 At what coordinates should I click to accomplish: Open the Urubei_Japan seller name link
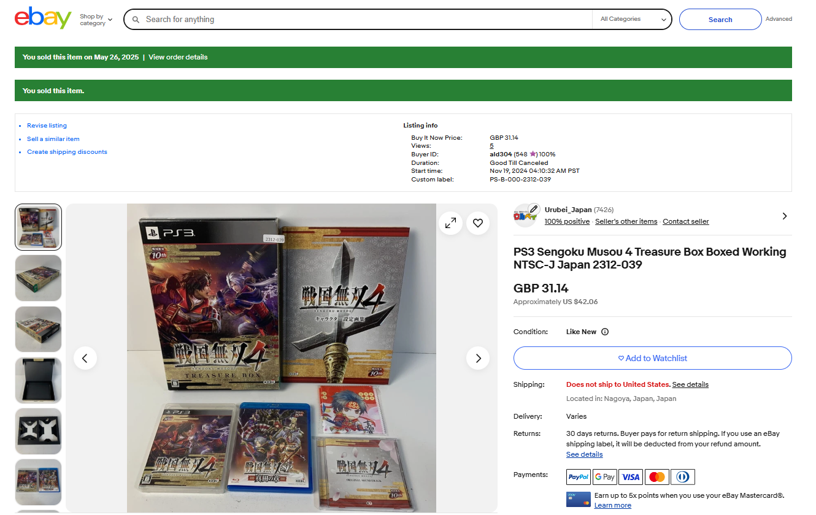pyautogui.click(x=568, y=210)
